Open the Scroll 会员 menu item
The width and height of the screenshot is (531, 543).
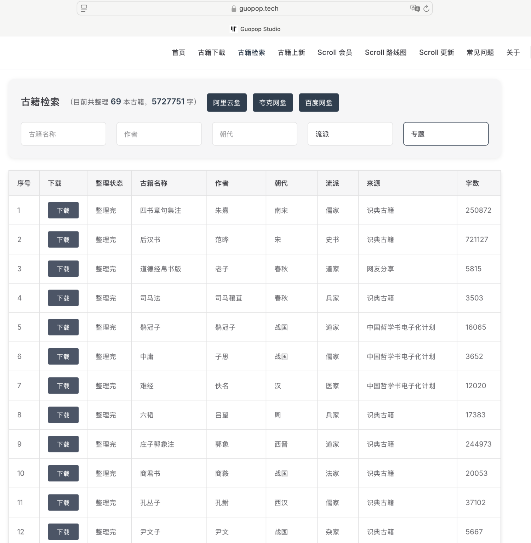point(335,53)
